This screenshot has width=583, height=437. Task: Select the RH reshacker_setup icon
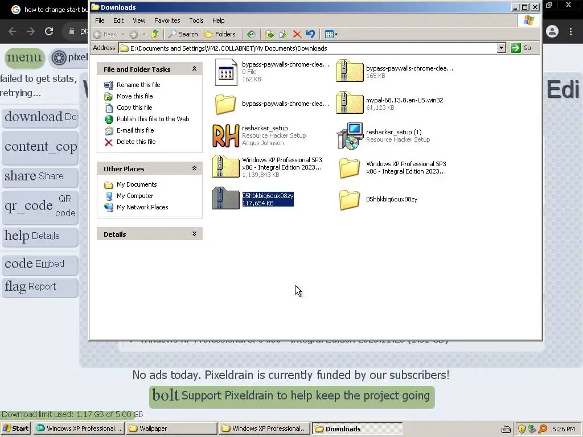(225, 136)
